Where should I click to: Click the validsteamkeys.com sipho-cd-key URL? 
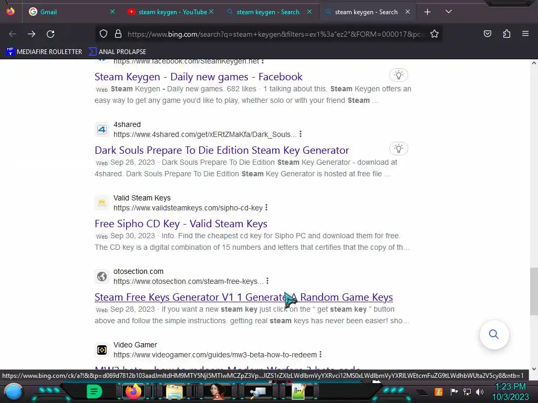pyautogui.click(x=188, y=208)
